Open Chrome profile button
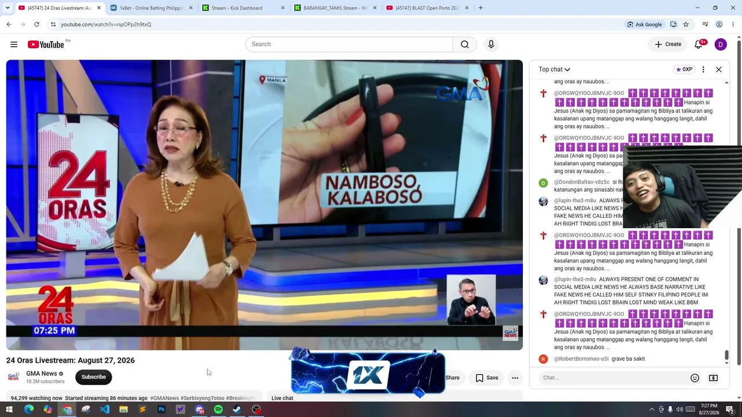 click(x=719, y=24)
